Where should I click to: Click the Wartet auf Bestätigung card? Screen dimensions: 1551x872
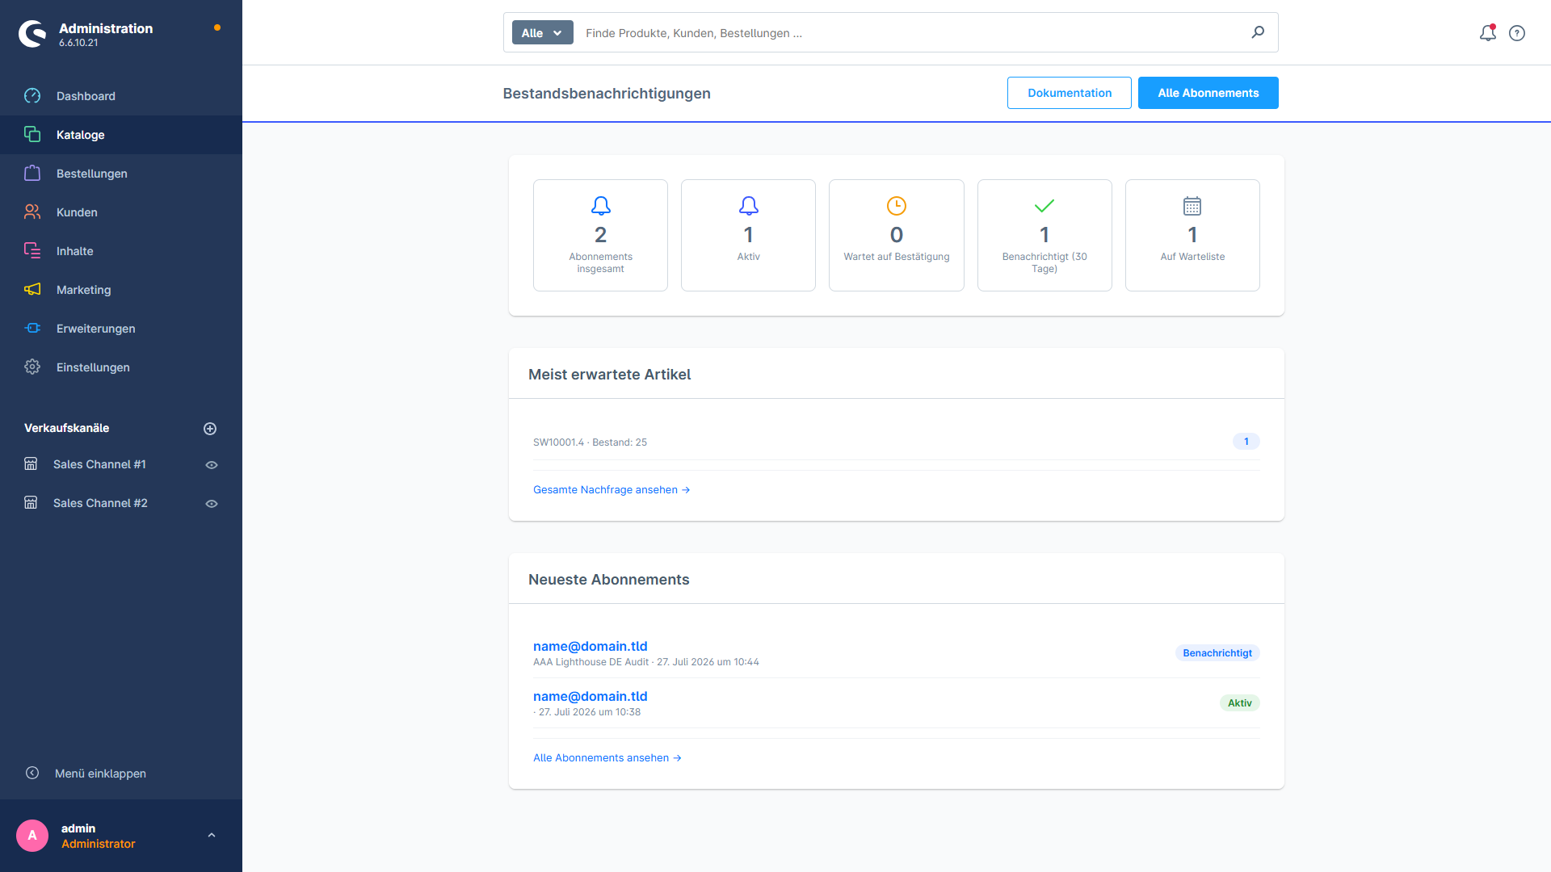coord(896,235)
